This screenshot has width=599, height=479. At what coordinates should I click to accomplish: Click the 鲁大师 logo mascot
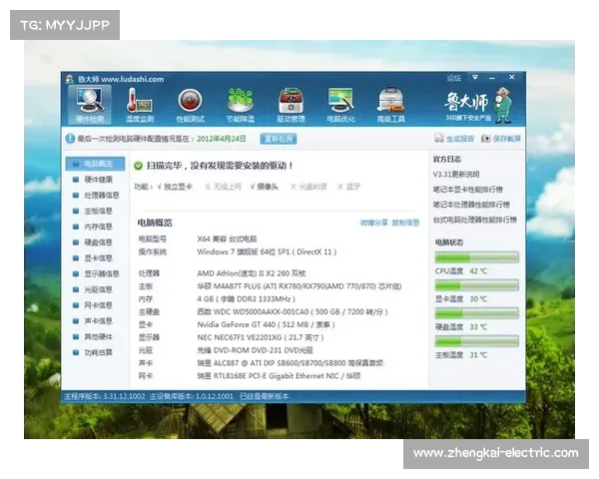(502, 105)
